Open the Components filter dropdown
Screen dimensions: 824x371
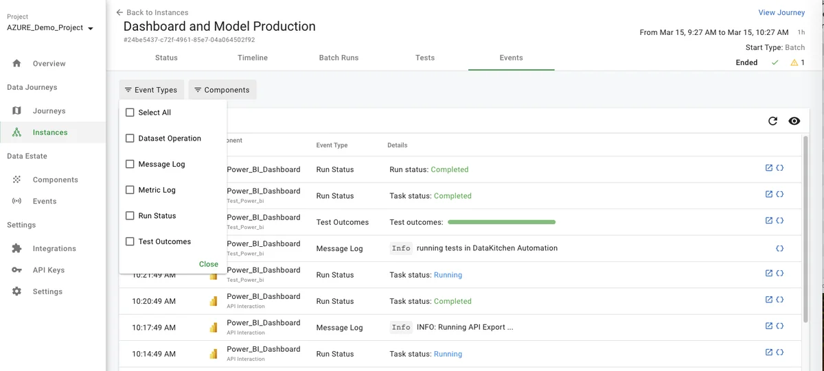click(x=222, y=90)
